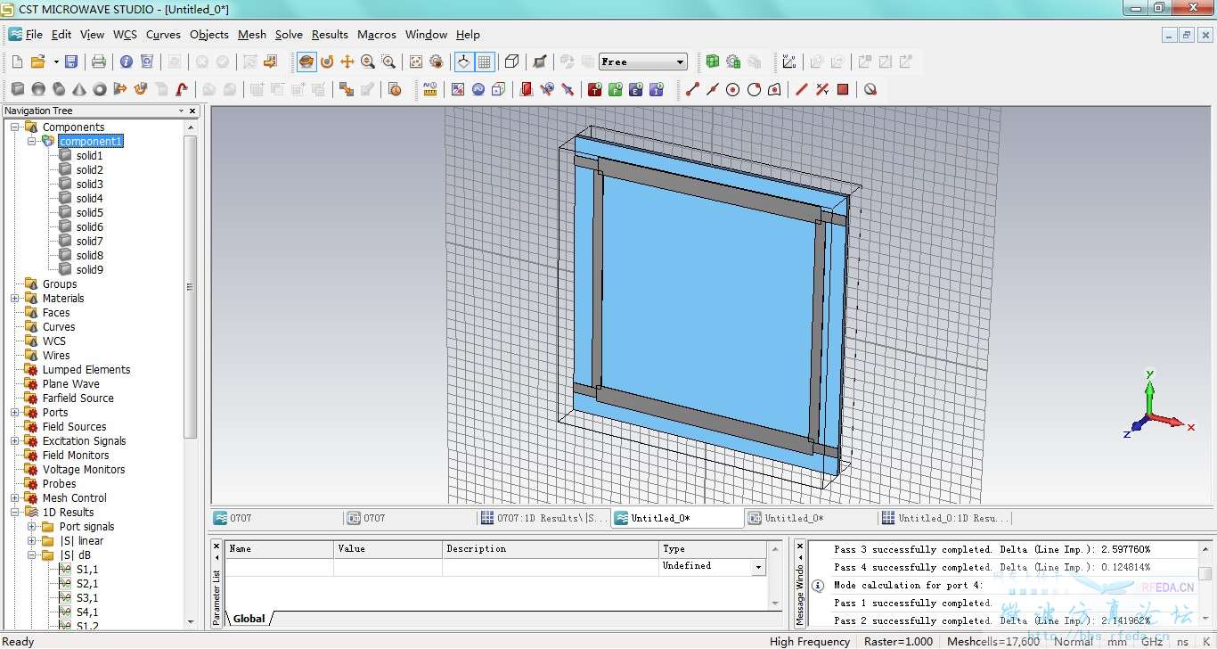
Task: Switch to the Global parameter tab
Action: coord(249,619)
